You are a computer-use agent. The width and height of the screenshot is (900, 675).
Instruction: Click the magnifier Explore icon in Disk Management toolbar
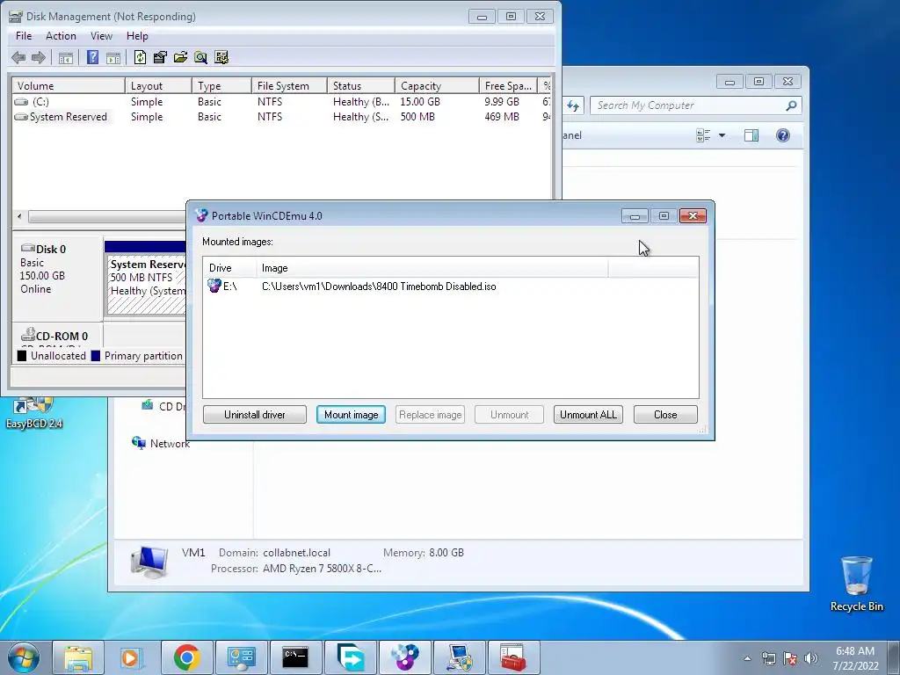click(x=200, y=57)
